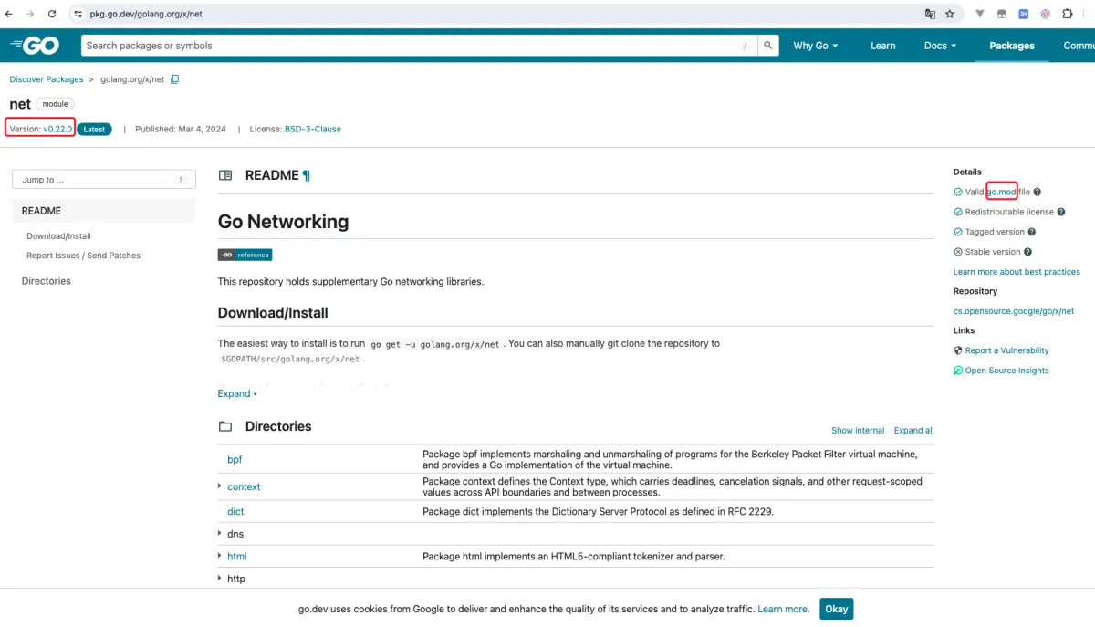Open the Learn menu item

882,46
